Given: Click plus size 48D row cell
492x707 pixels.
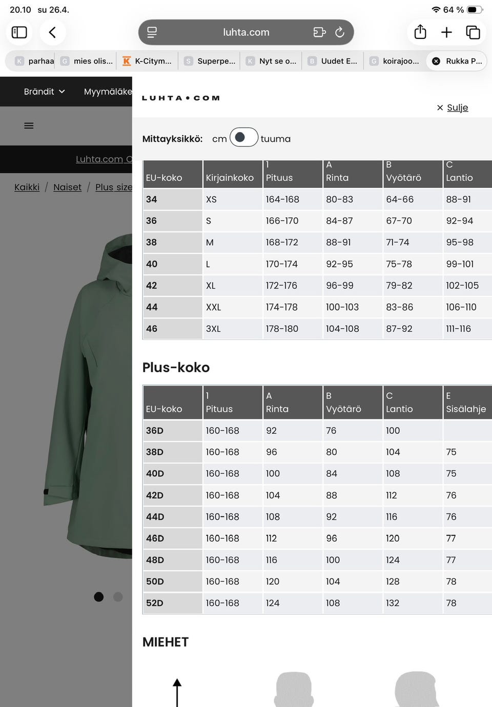Looking at the screenshot, I should point(173,560).
